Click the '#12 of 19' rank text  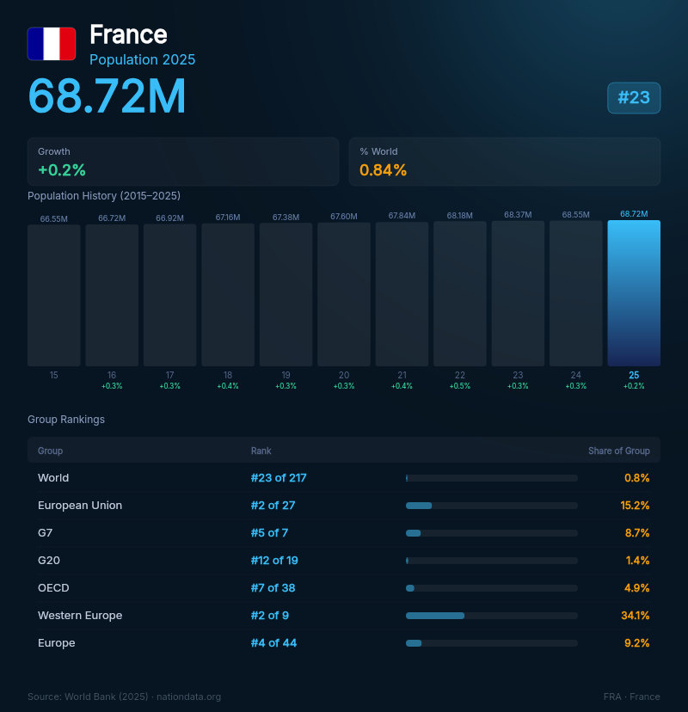[x=274, y=561]
